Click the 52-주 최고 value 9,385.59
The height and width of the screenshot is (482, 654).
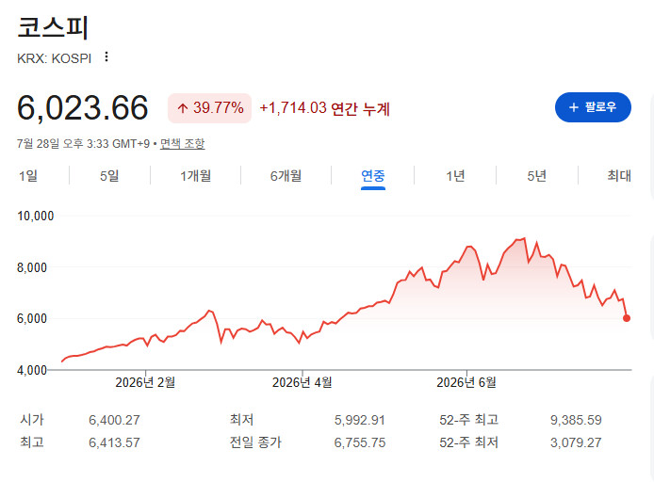tap(576, 420)
